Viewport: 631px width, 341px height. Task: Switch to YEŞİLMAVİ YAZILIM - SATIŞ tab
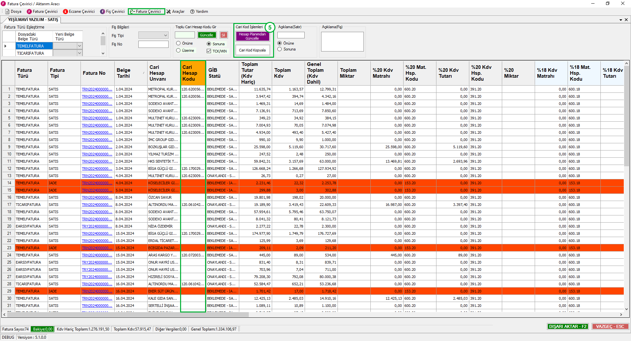coord(33,20)
